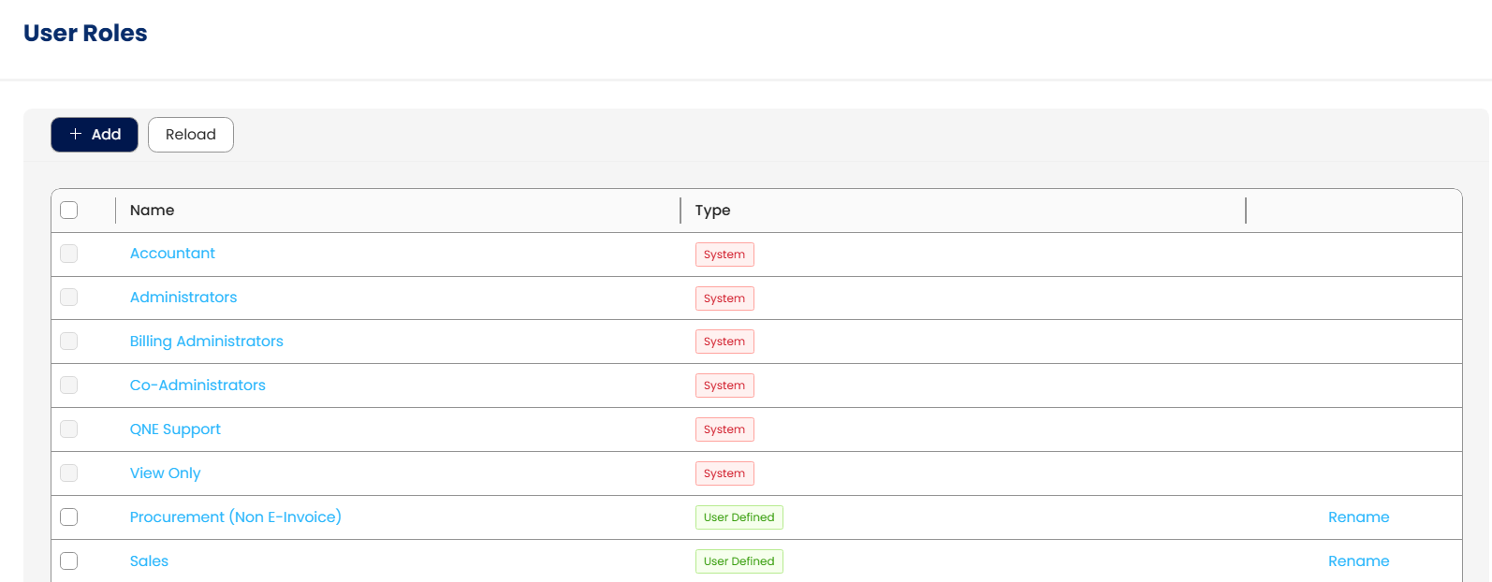The height and width of the screenshot is (582, 1492).
Task: Click the Reload button
Action: (x=191, y=135)
